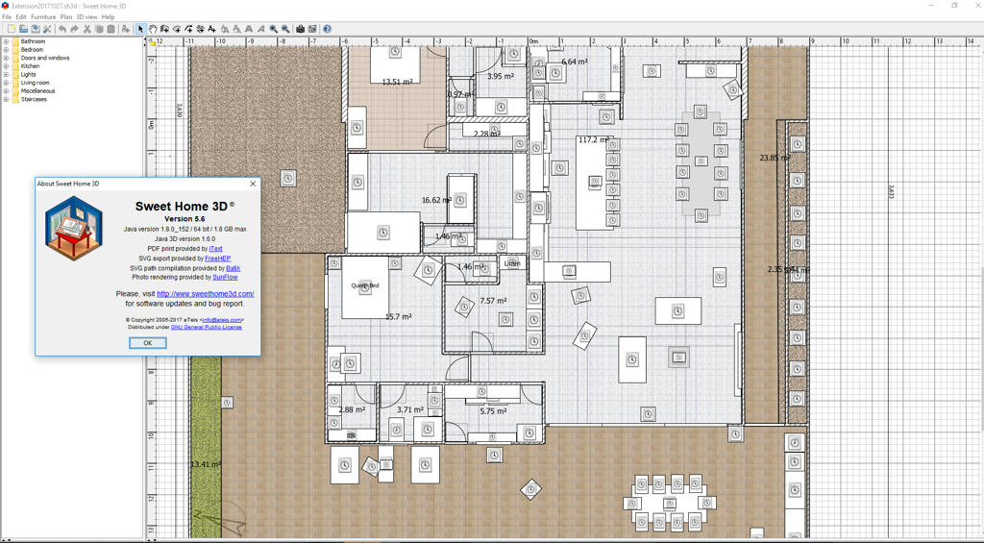Click the 13.51 m² room area label

397,82
